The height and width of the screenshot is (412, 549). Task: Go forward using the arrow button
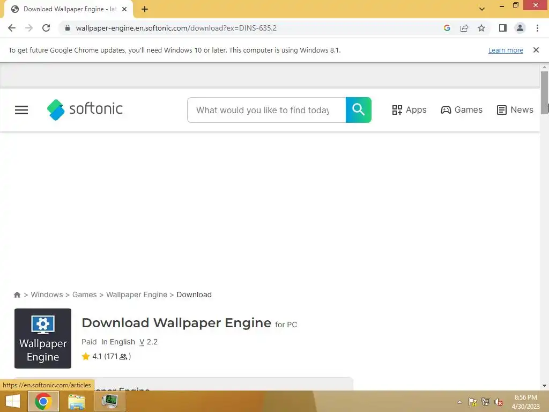(x=29, y=28)
